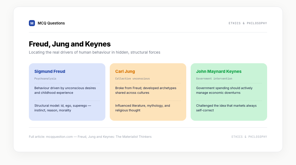Click the id, ego, superego text
The image size is (296, 165).
click(63, 108)
